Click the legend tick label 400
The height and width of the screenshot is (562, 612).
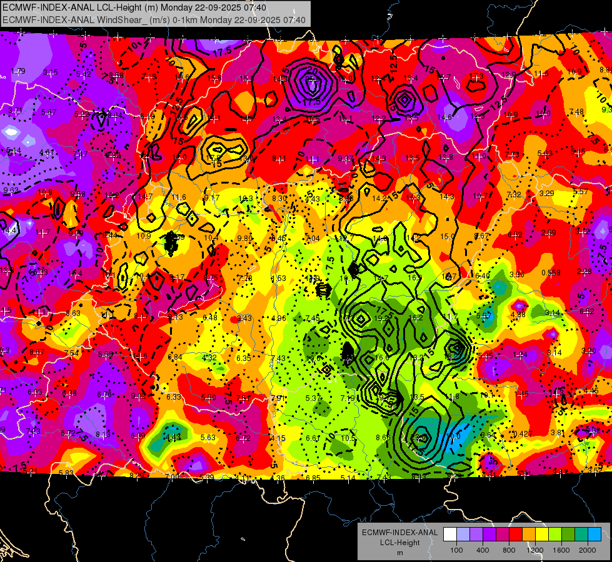point(483,550)
